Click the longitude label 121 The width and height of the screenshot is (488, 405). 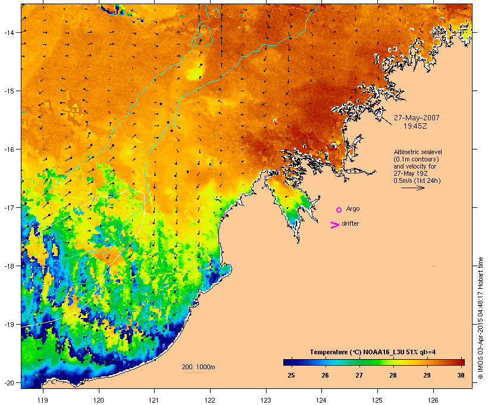154,400
